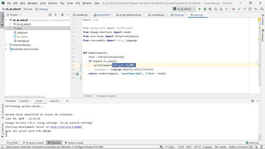Open the Database side panel
The width and height of the screenshot is (265, 149).
263,35
